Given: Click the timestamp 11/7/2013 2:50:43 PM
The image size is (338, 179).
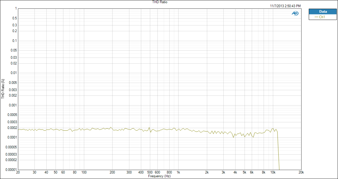Looking at the screenshot, I should [x=285, y=6].
